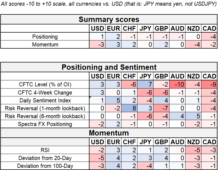Click the Risk Reversal (1-month lookback) label
Viewport: 218px width, 170px height.
click(45, 108)
